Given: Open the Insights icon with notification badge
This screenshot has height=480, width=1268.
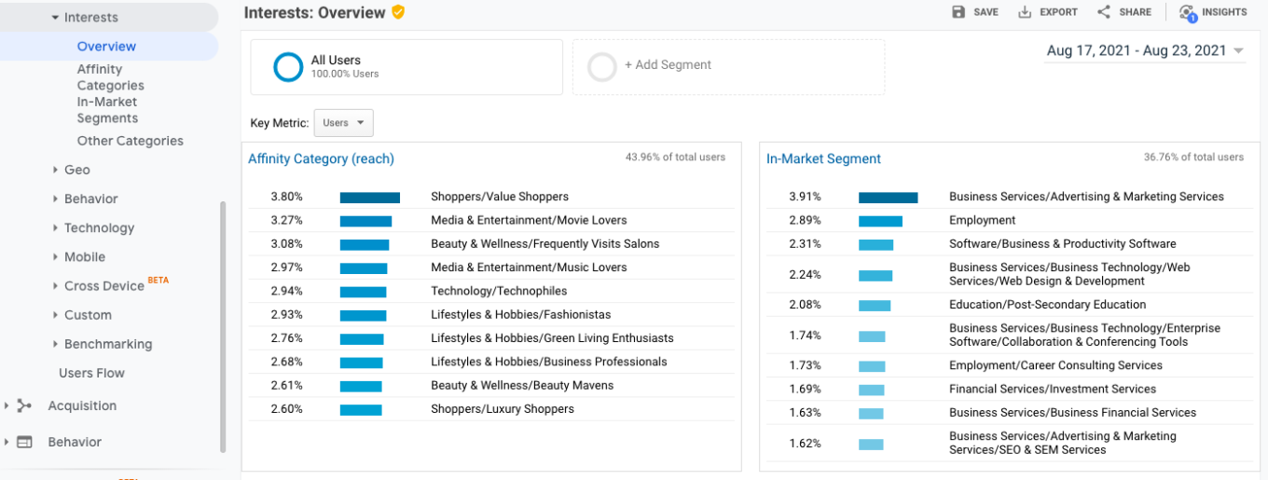Looking at the screenshot, I should (1188, 13).
